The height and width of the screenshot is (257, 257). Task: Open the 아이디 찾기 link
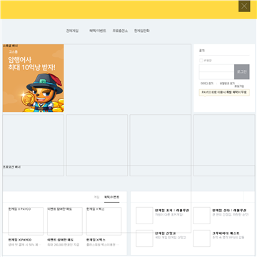[207, 84]
